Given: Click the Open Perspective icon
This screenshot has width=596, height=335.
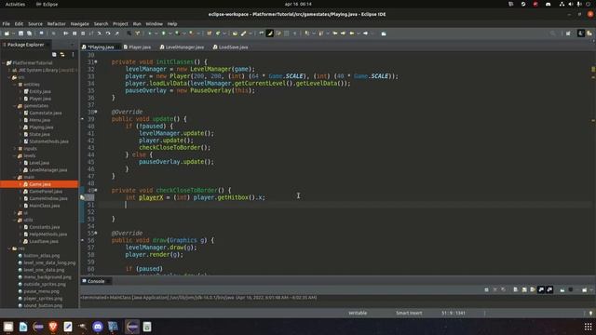Looking at the screenshot, I should (568, 33).
